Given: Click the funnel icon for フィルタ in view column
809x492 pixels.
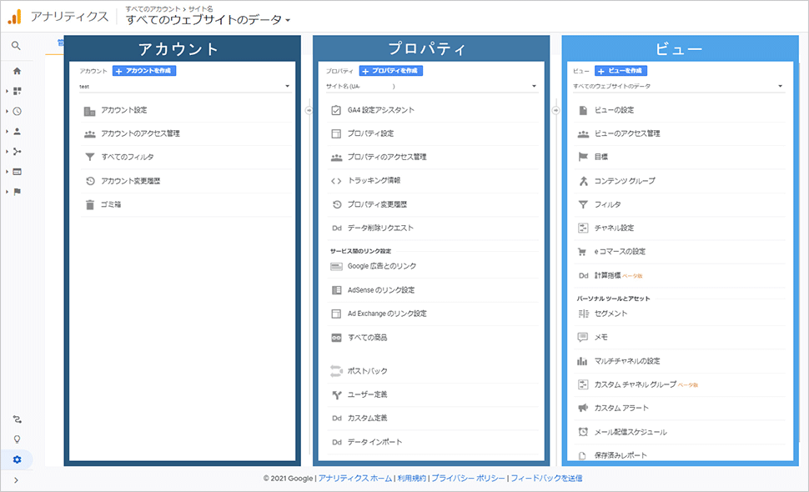Looking at the screenshot, I should (583, 205).
